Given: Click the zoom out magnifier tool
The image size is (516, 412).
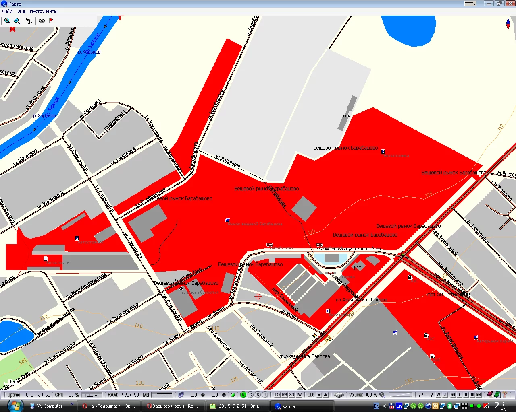Looking at the screenshot, I should (17, 21).
